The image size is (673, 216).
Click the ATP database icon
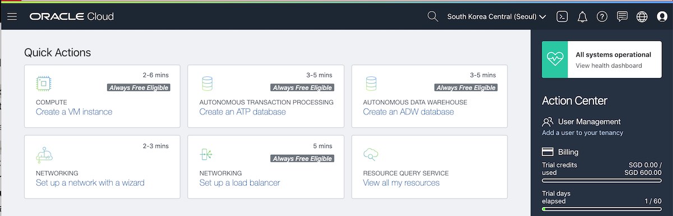(207, 84)
